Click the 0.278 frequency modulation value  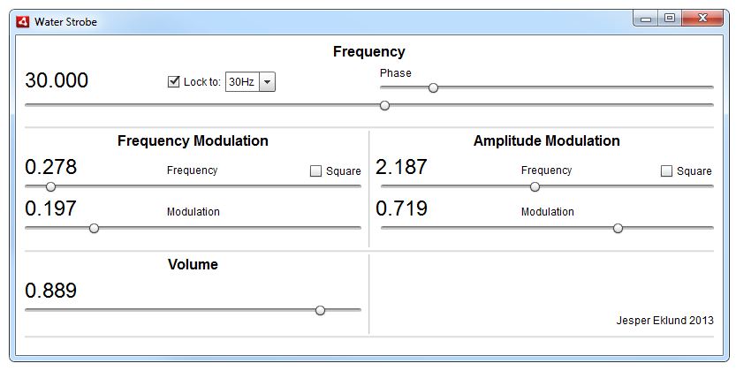[x=50, y=167]
